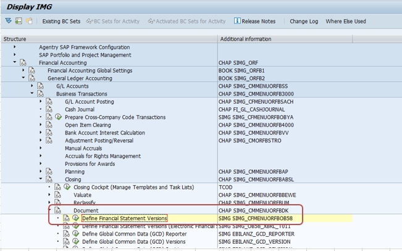Open documentation icon for Define Financial Statement Versions
Image resolution: width=402 pixels, height=251 pixels.
tap(67, 218)
